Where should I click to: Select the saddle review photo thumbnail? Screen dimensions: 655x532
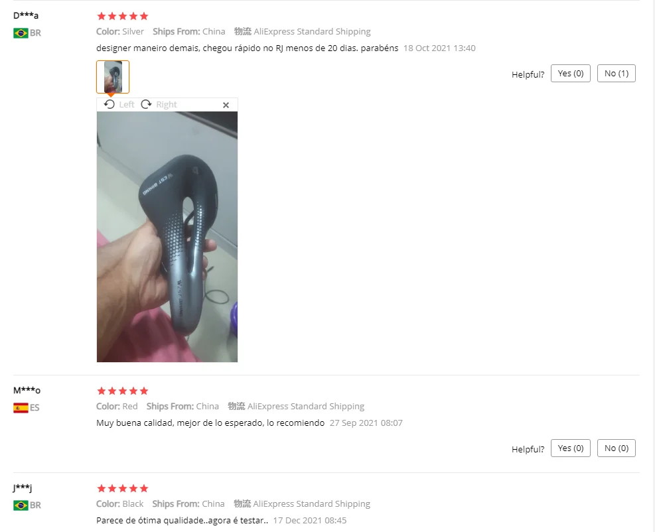[x=113, y=77]
